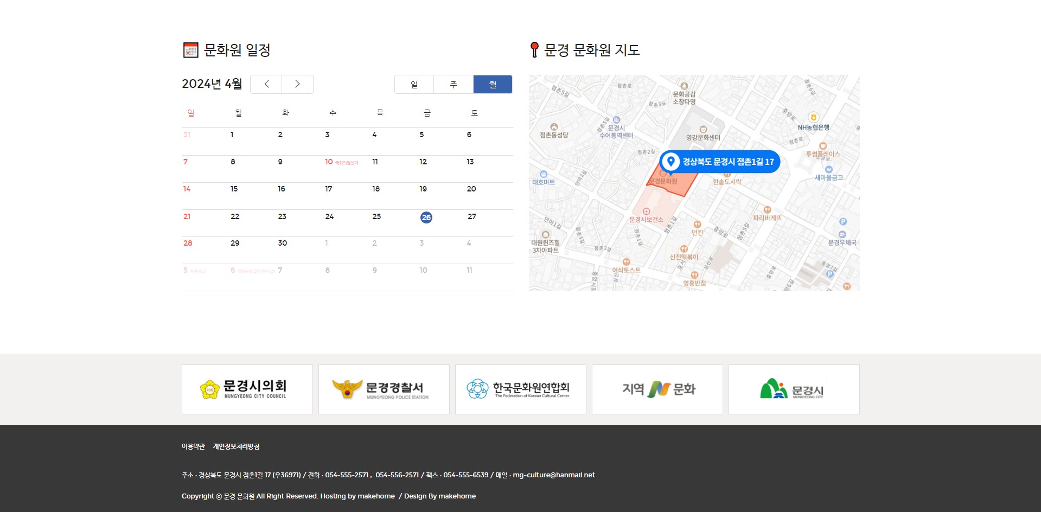Open the 문경경찰서 banner logo

[384, 389]
